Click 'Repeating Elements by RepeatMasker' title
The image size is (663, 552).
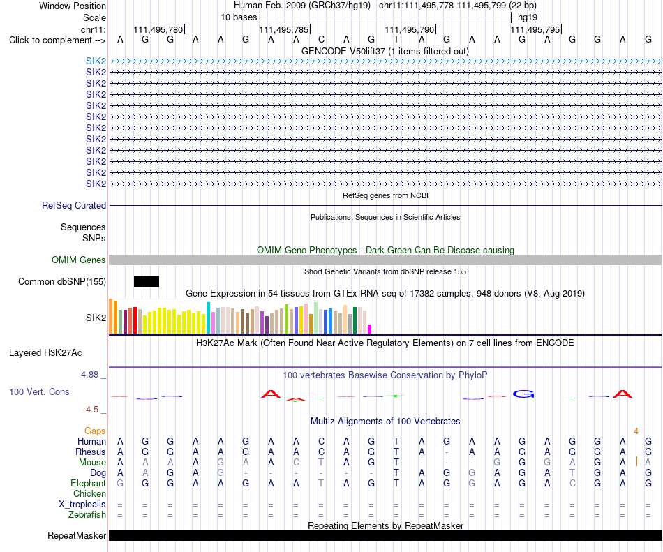385,525
